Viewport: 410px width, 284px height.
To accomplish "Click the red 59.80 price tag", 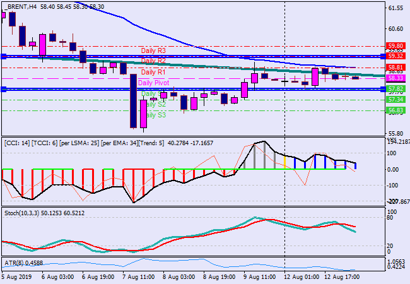I will [395, 46].
